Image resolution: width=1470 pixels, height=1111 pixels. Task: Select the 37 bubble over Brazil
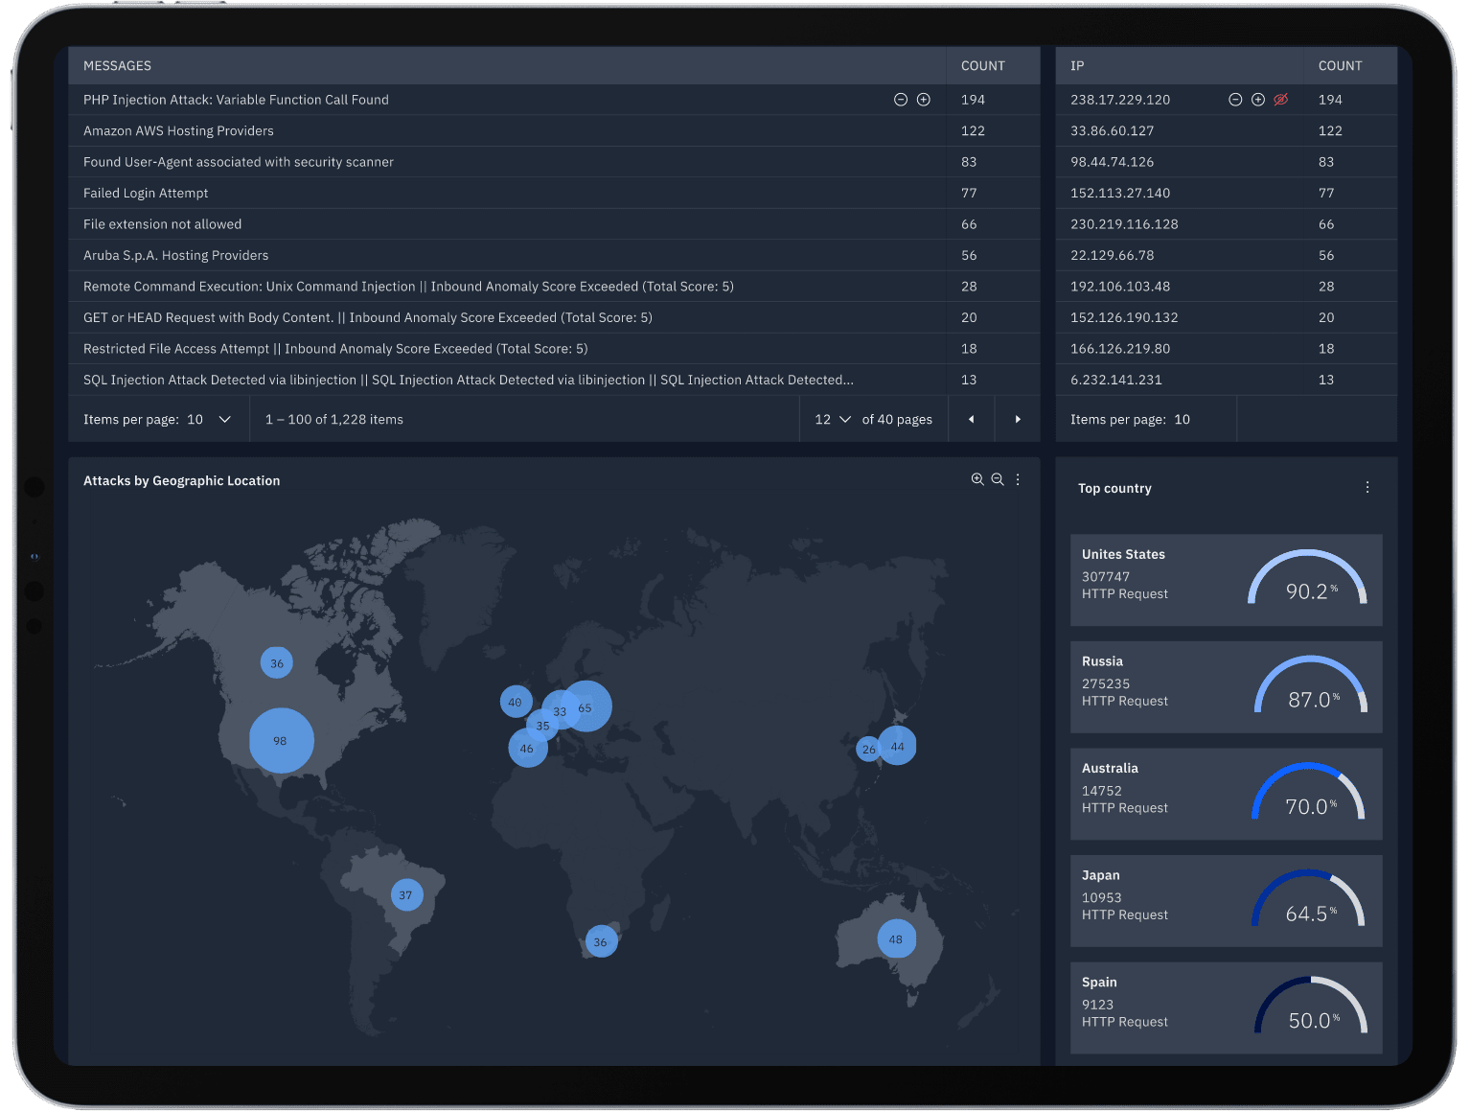pos(406,894)
